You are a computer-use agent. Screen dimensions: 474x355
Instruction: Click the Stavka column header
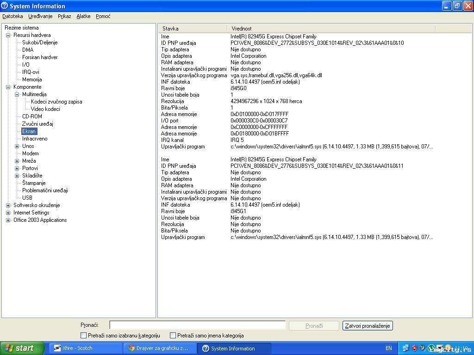click(193, 29)
